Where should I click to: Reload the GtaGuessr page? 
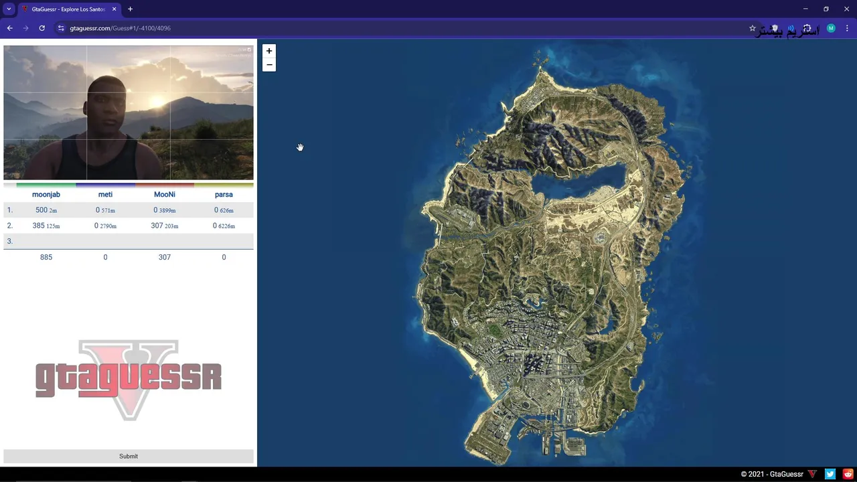pyautogui.click(x=42, y=28)
